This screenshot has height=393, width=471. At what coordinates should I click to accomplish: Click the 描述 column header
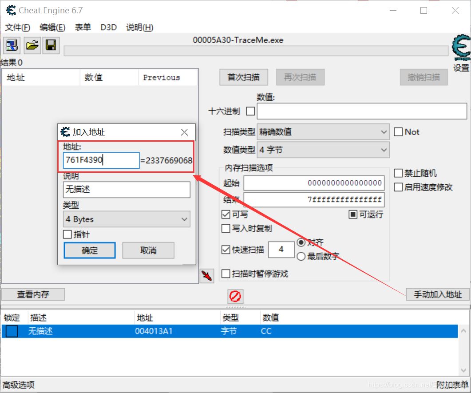[81, 318]
